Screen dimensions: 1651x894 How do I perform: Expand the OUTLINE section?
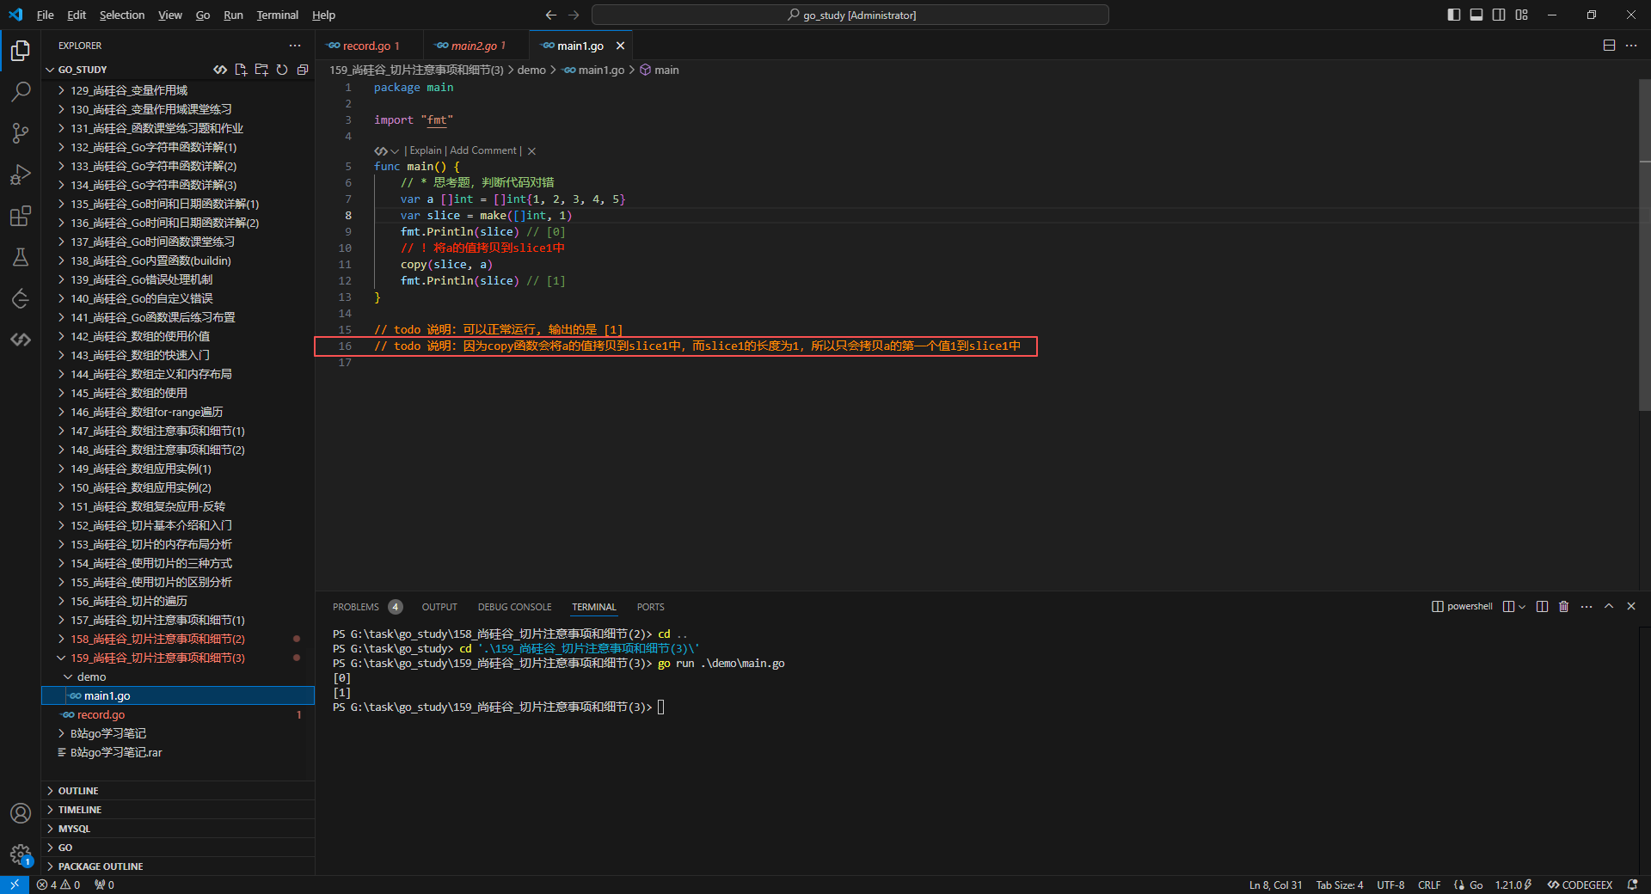pyautogui.click(x=178, y=791)
